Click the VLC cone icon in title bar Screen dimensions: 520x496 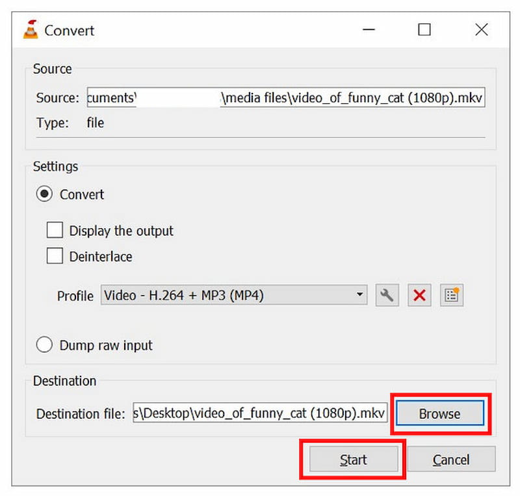click(30, 30)
